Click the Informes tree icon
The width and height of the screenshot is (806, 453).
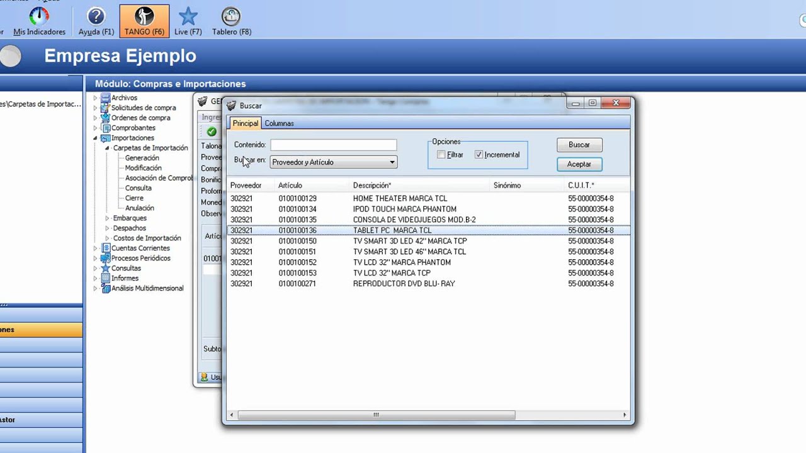(106, 278)
